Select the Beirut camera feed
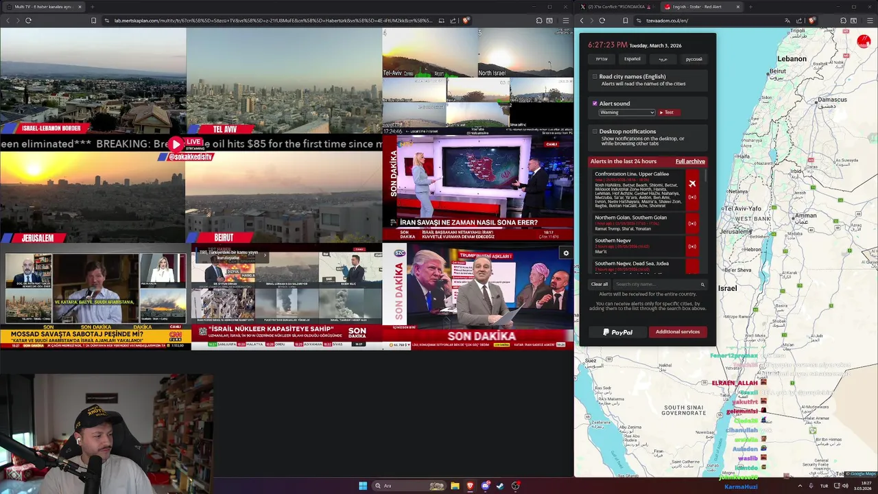This screenshot has width=878, height=494. (283, 197)
